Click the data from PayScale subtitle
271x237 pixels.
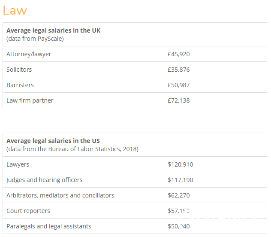point(35,39)
